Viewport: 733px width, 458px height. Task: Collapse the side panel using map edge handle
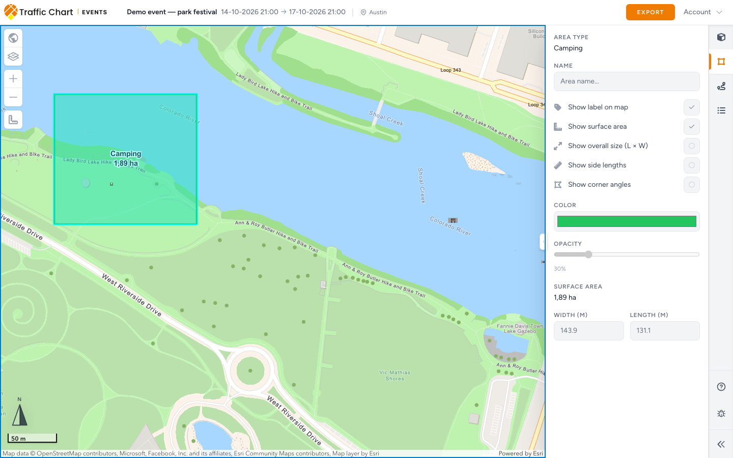tap(543, 242)
